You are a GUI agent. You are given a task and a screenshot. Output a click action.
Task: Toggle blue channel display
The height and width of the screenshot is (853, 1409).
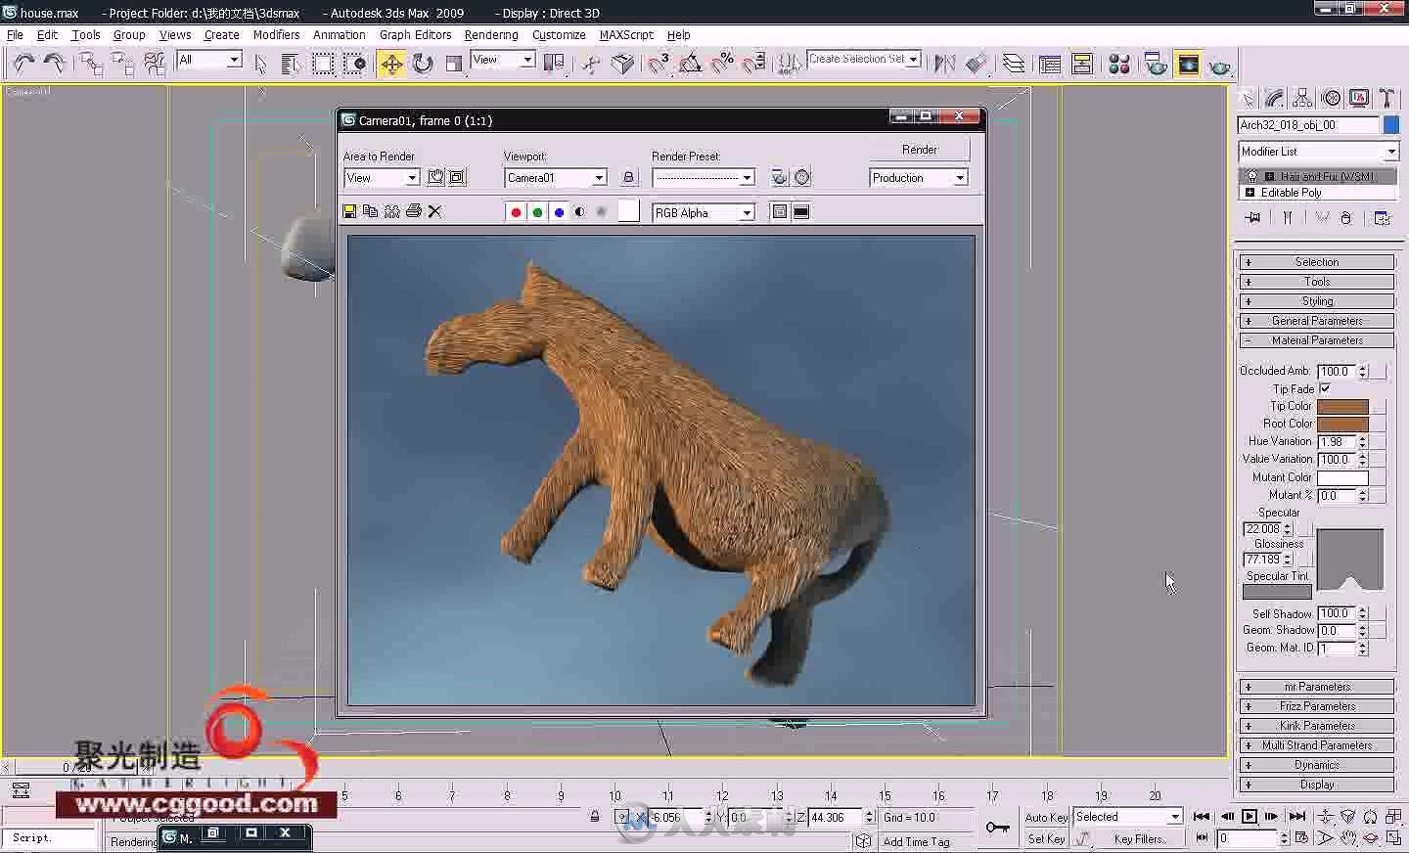tap(559, 212)
